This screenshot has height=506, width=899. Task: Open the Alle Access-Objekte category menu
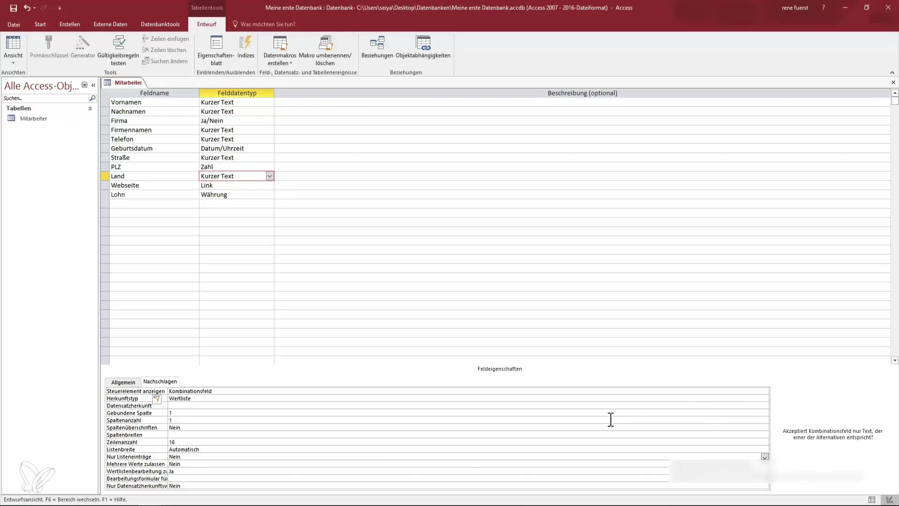coord(85,85)
